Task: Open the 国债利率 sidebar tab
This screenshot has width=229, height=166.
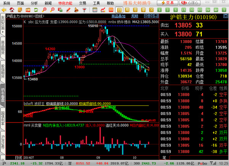Action: coord(3,119)
